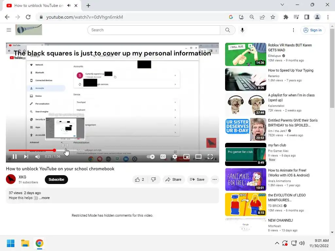
Task: Click the microphone logo in YouTube header
Action: tap(29, 30)
